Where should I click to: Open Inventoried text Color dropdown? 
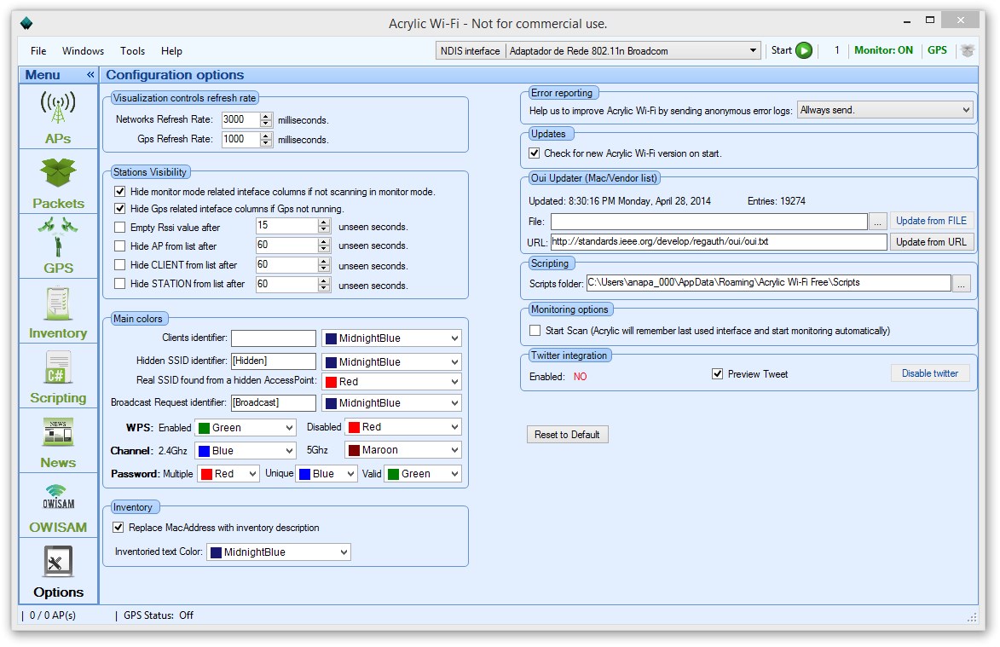tap(279, 552)
